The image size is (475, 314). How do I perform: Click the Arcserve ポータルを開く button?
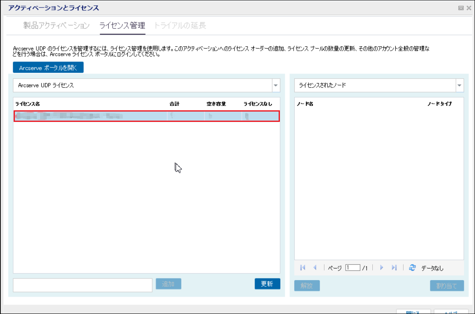click(48, 67)
